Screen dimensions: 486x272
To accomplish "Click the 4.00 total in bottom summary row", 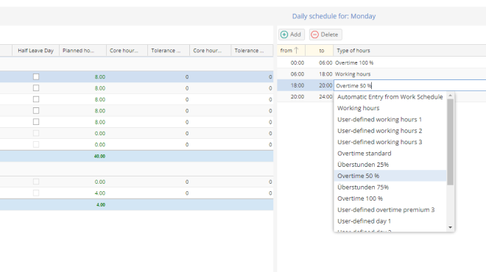I will coord(101,204).
